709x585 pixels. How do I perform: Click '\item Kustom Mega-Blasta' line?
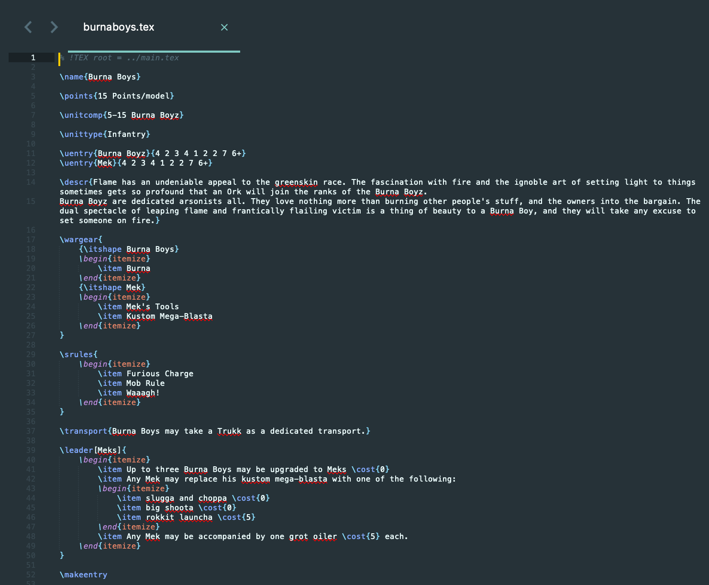pyautogui.click(x=155, y=316)
